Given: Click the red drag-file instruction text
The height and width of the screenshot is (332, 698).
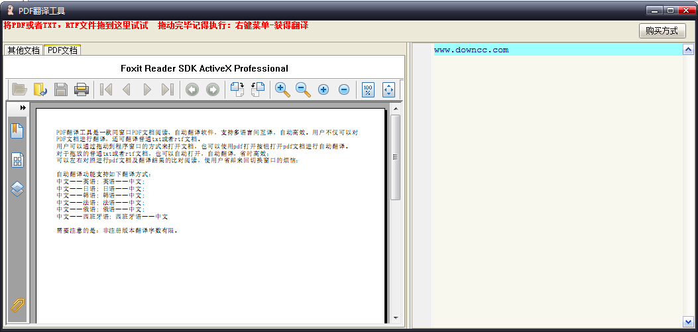Looking at the screenshot, I should pos(156,25).
